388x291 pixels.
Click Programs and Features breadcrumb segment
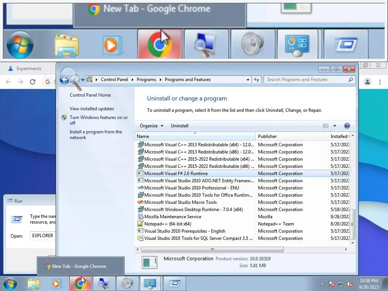188,80
